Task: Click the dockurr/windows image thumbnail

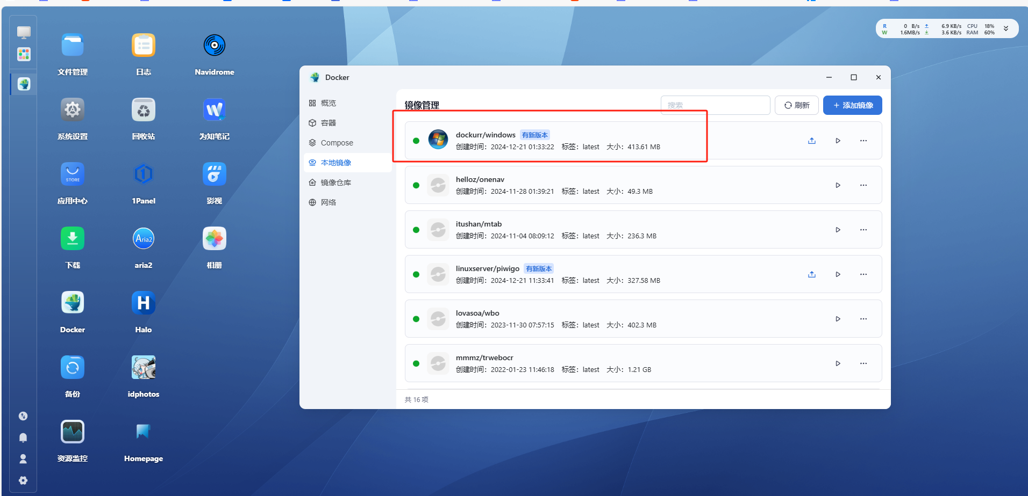Action: 438,140
